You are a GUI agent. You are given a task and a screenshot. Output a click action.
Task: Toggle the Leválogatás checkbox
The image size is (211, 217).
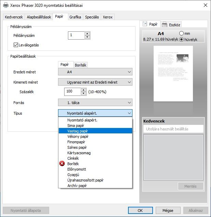[16, 45]
